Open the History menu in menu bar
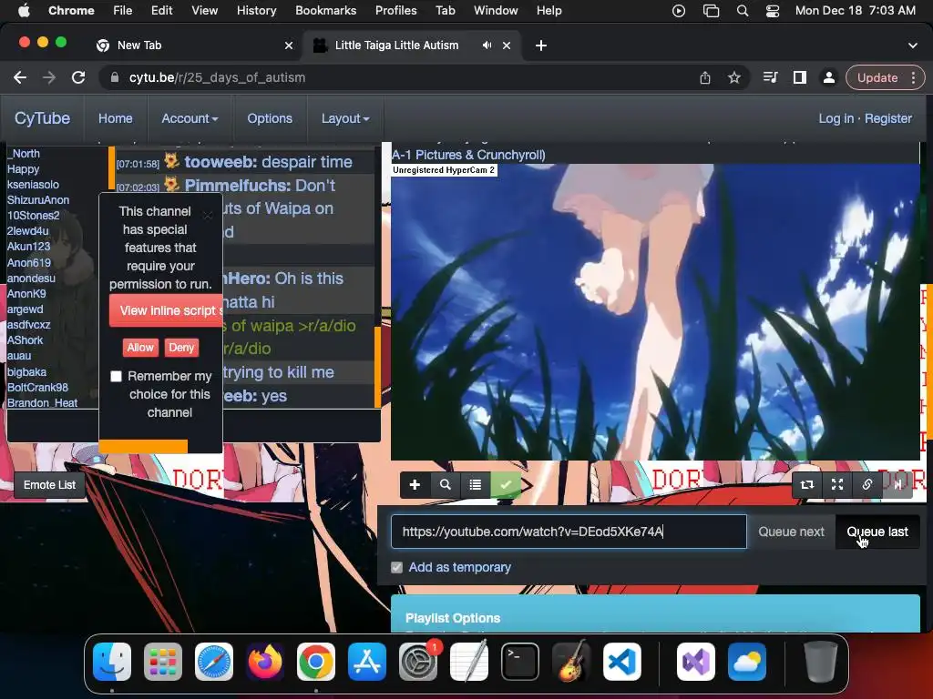This screenshot has width=933, height=699. pos(256,11)
